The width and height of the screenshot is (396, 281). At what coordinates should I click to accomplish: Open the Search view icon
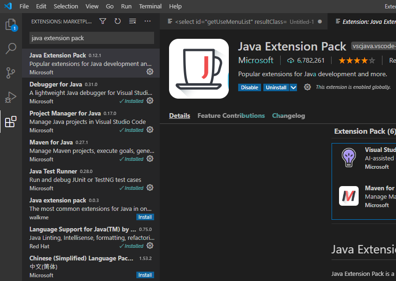click(11, 48)
